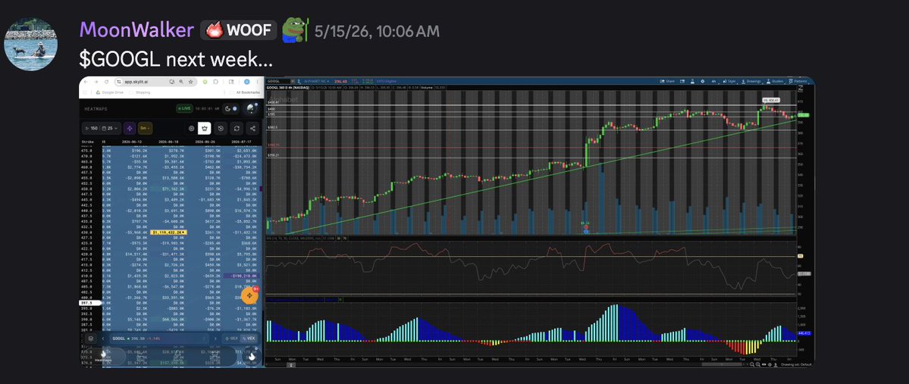Viewport: 909px width, 384px height.
Task: Open the WOOF server tag badge
Action: pos(238,30)
